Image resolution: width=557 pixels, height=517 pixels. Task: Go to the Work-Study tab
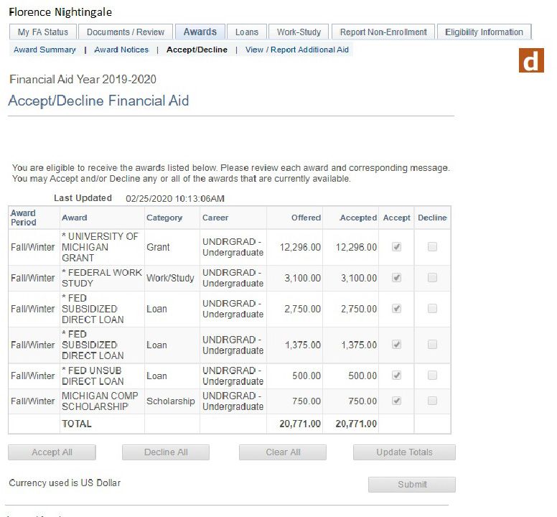coord(299,32)
